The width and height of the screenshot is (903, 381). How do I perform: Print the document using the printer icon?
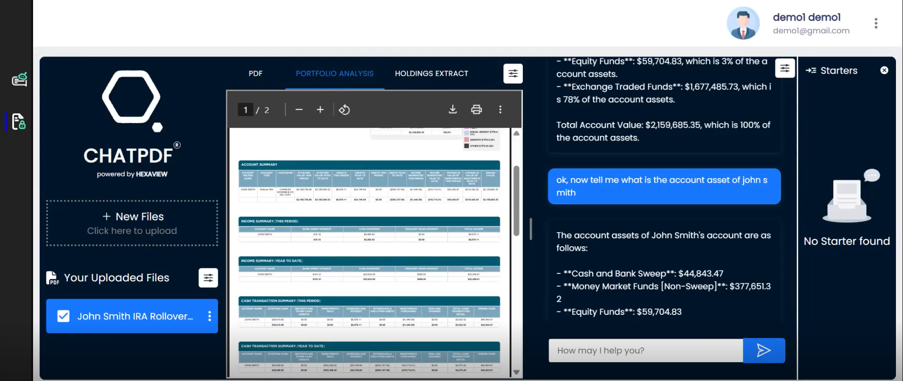tap(476, 109)
